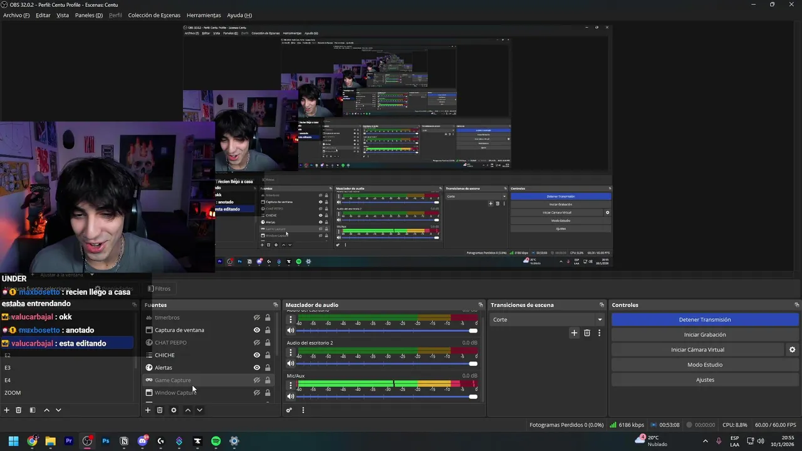Hide the CHICHE source
This screenshot has height=451, width=802.
click(256, 355)
